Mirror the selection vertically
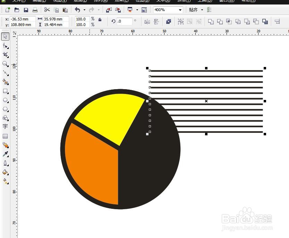The image size is (289, 238). coord(156,22)
